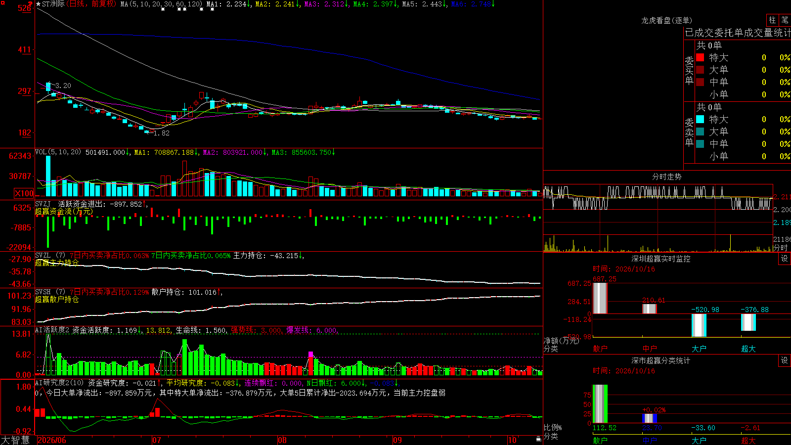Screen dimensions: 791x445
Task: Click the 大智慧 logo at bottom left
Action: tap(15, 440)
